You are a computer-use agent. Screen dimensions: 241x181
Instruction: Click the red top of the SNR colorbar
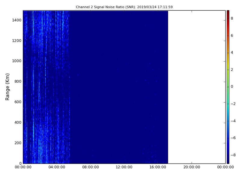[228, 14]
